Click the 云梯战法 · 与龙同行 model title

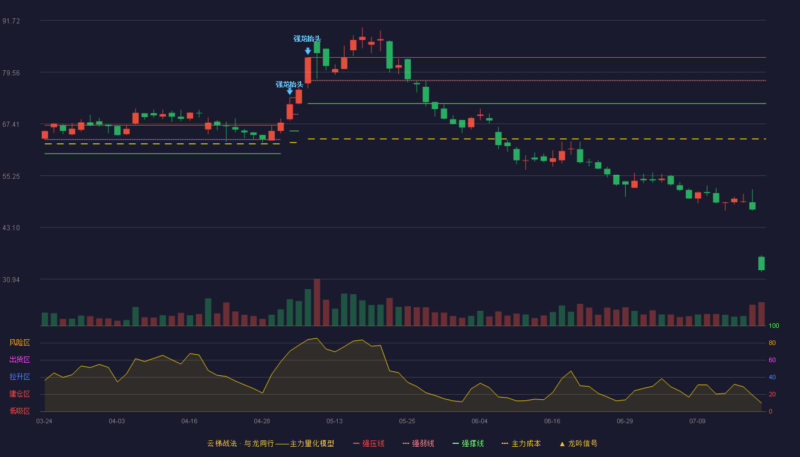click(x=270, y=443)
